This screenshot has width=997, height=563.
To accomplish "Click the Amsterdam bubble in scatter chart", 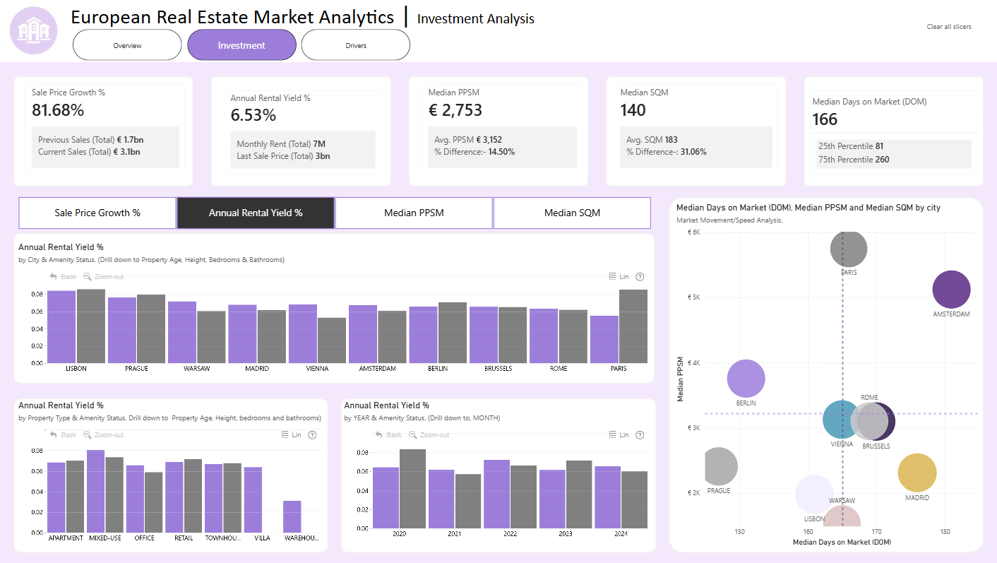I will pos(951,290).
